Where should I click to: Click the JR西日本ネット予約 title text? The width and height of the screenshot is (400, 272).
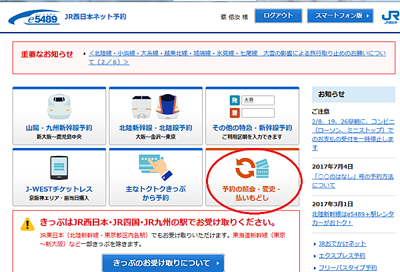pos(95,17)
